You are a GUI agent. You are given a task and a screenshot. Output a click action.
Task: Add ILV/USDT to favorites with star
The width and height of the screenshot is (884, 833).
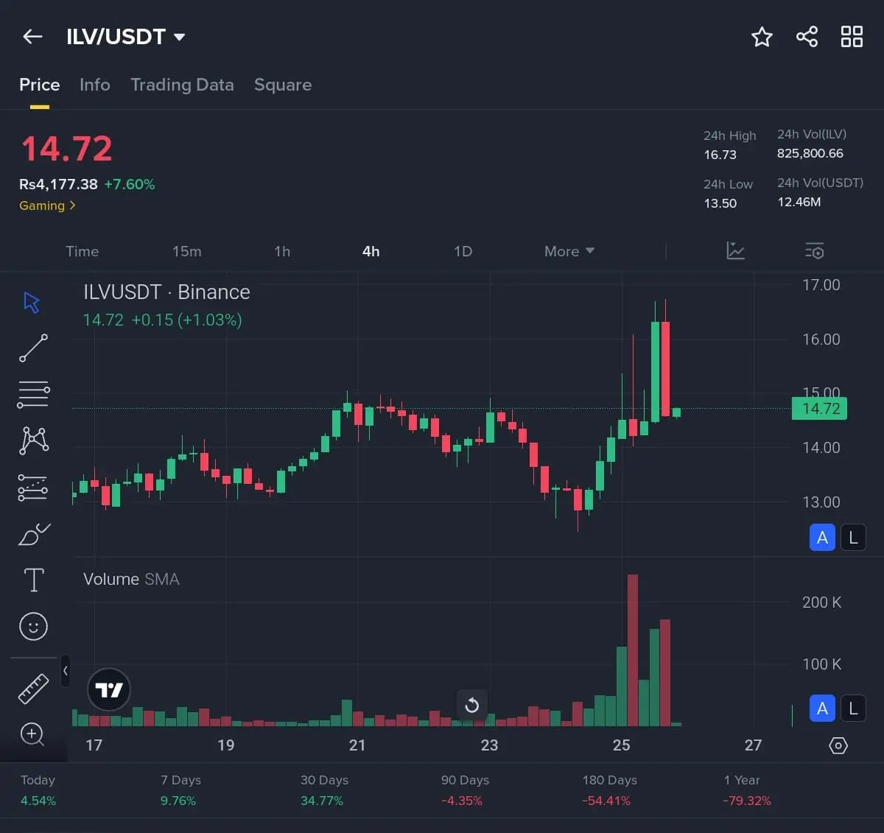click(762, 36)
